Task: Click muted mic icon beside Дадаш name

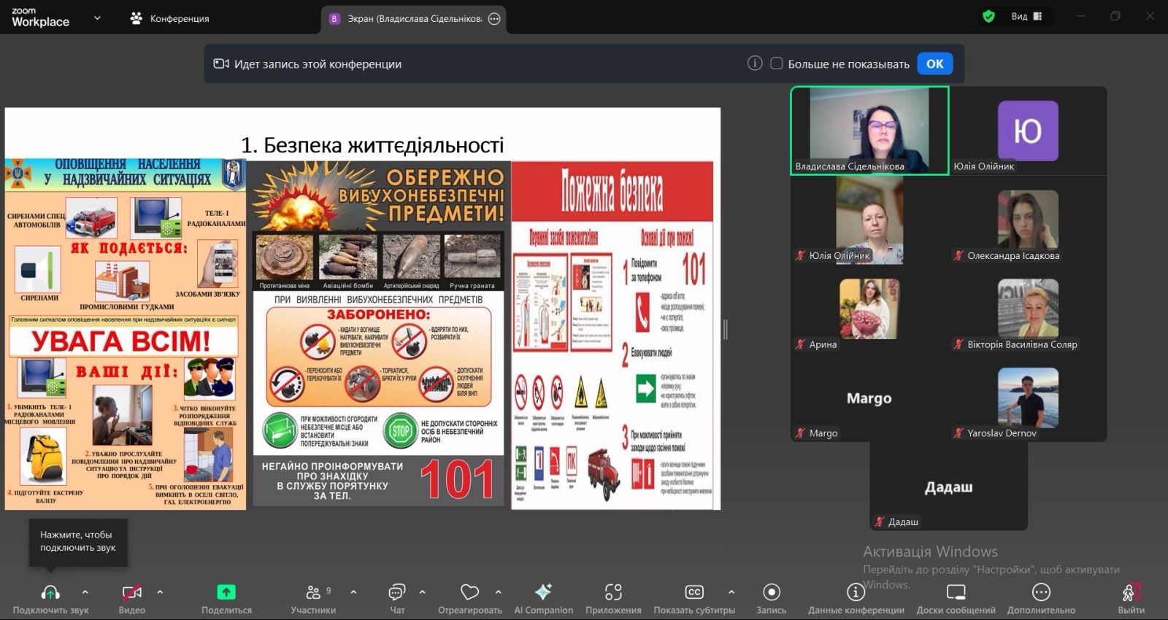Action: 880,522
